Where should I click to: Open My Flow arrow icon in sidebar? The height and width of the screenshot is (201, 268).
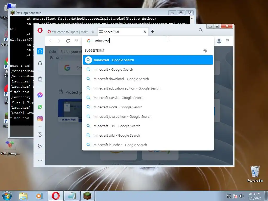coord(40,147)
